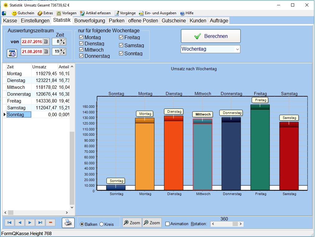
Task: Jump to first record navigation button
Action: click(9, 222)
